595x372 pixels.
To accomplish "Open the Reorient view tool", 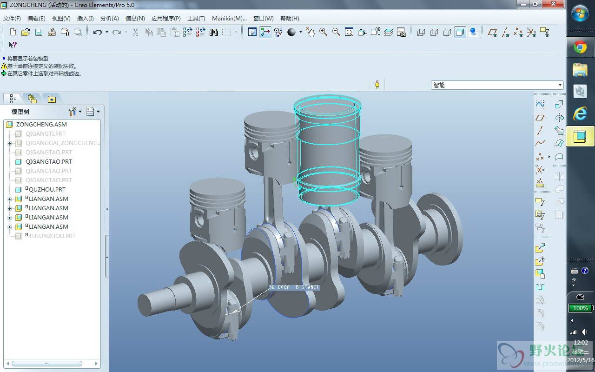I will point(362,32).
